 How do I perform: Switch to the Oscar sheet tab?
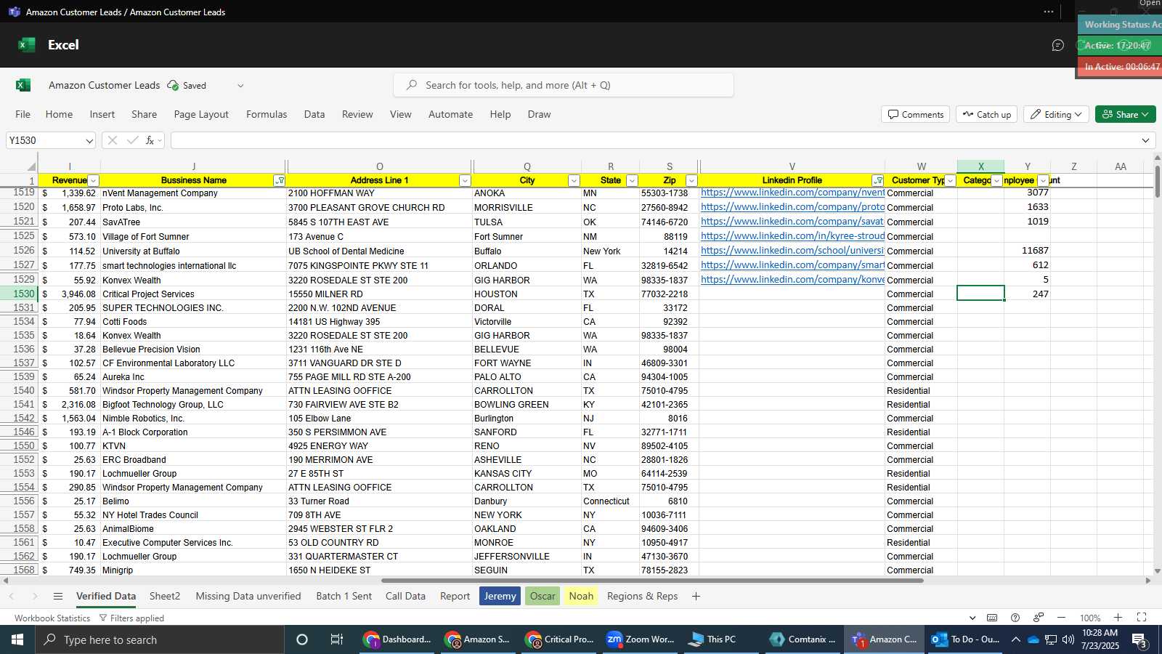(x=543, y=596)
